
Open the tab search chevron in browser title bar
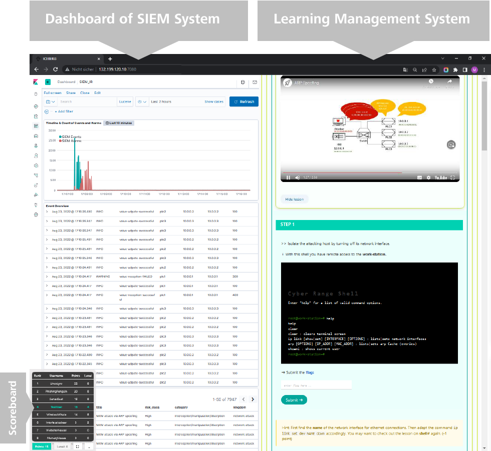click(442, 58)
